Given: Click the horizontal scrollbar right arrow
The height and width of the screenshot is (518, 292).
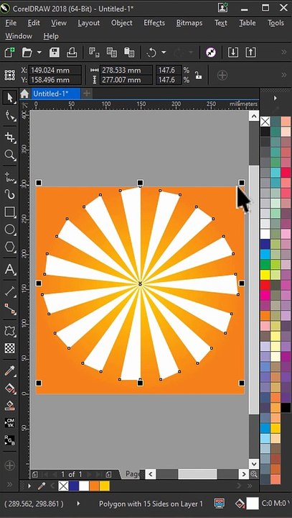Looking at the screenshot, I should click(x=243, y=474).
